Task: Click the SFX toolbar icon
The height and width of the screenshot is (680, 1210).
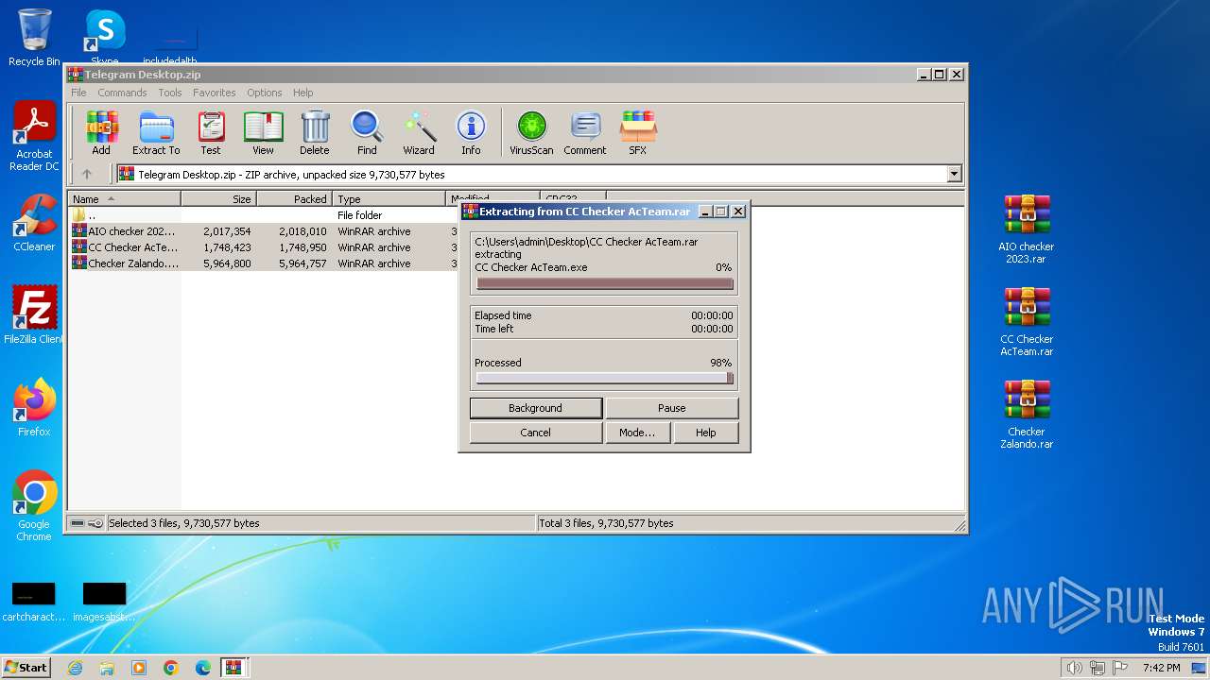Action: 638,132
